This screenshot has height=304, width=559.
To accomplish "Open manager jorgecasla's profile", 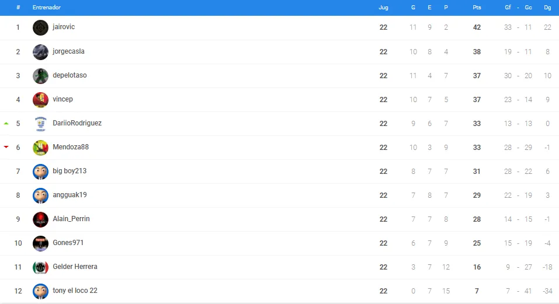I will tap(68, 51).
